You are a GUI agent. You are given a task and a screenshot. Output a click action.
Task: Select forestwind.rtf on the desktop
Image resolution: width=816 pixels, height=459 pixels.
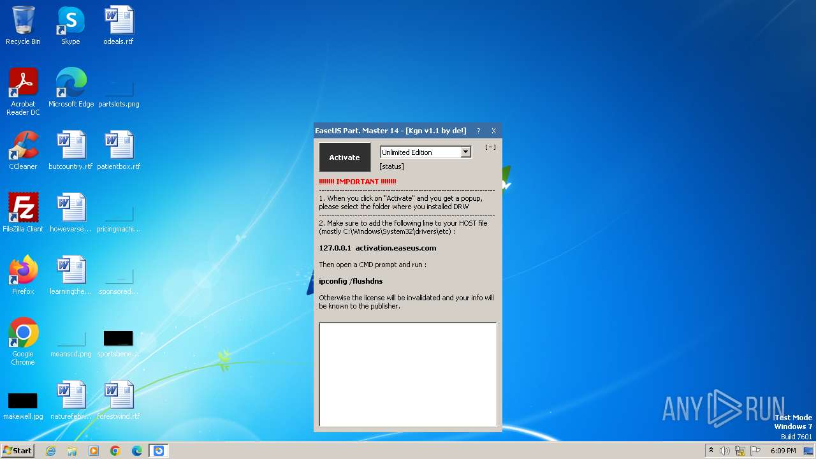click(x=119, y=400)
